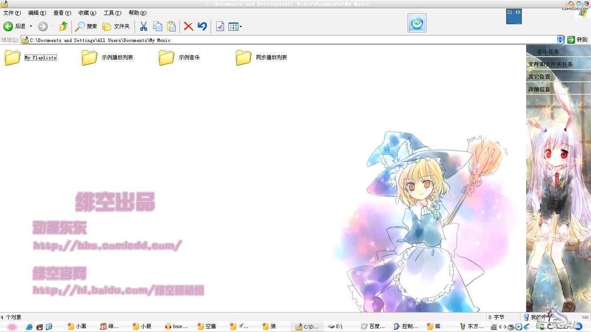591x332 pixels.
Task: Click the 转到 Go button
Action: (x=578, y=40)
